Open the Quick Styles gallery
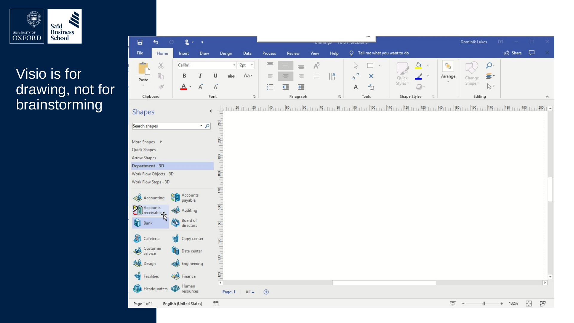 (x=402, y=74)
